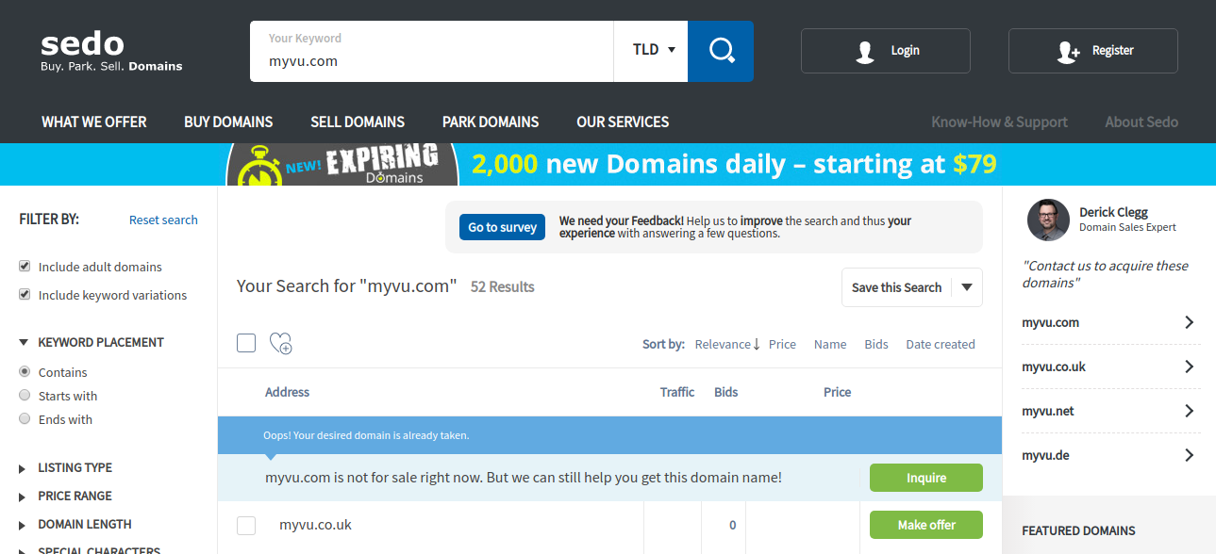The height and width of the screenshot is (554, 1216).
Task: Click the arrow next to myvu.com
Action: (1189, 322)
